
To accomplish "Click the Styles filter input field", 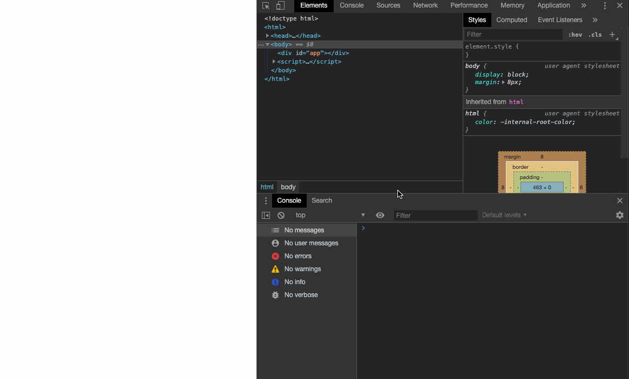I will [513, 35].
